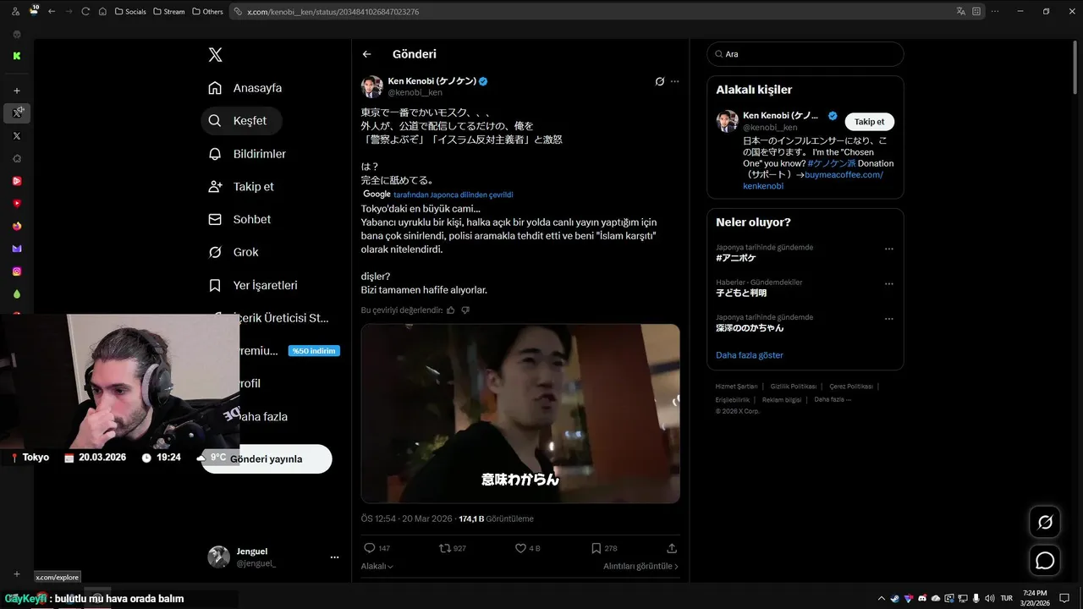Click Takip et to follow Ken Kenobi

tap(869, 122)
